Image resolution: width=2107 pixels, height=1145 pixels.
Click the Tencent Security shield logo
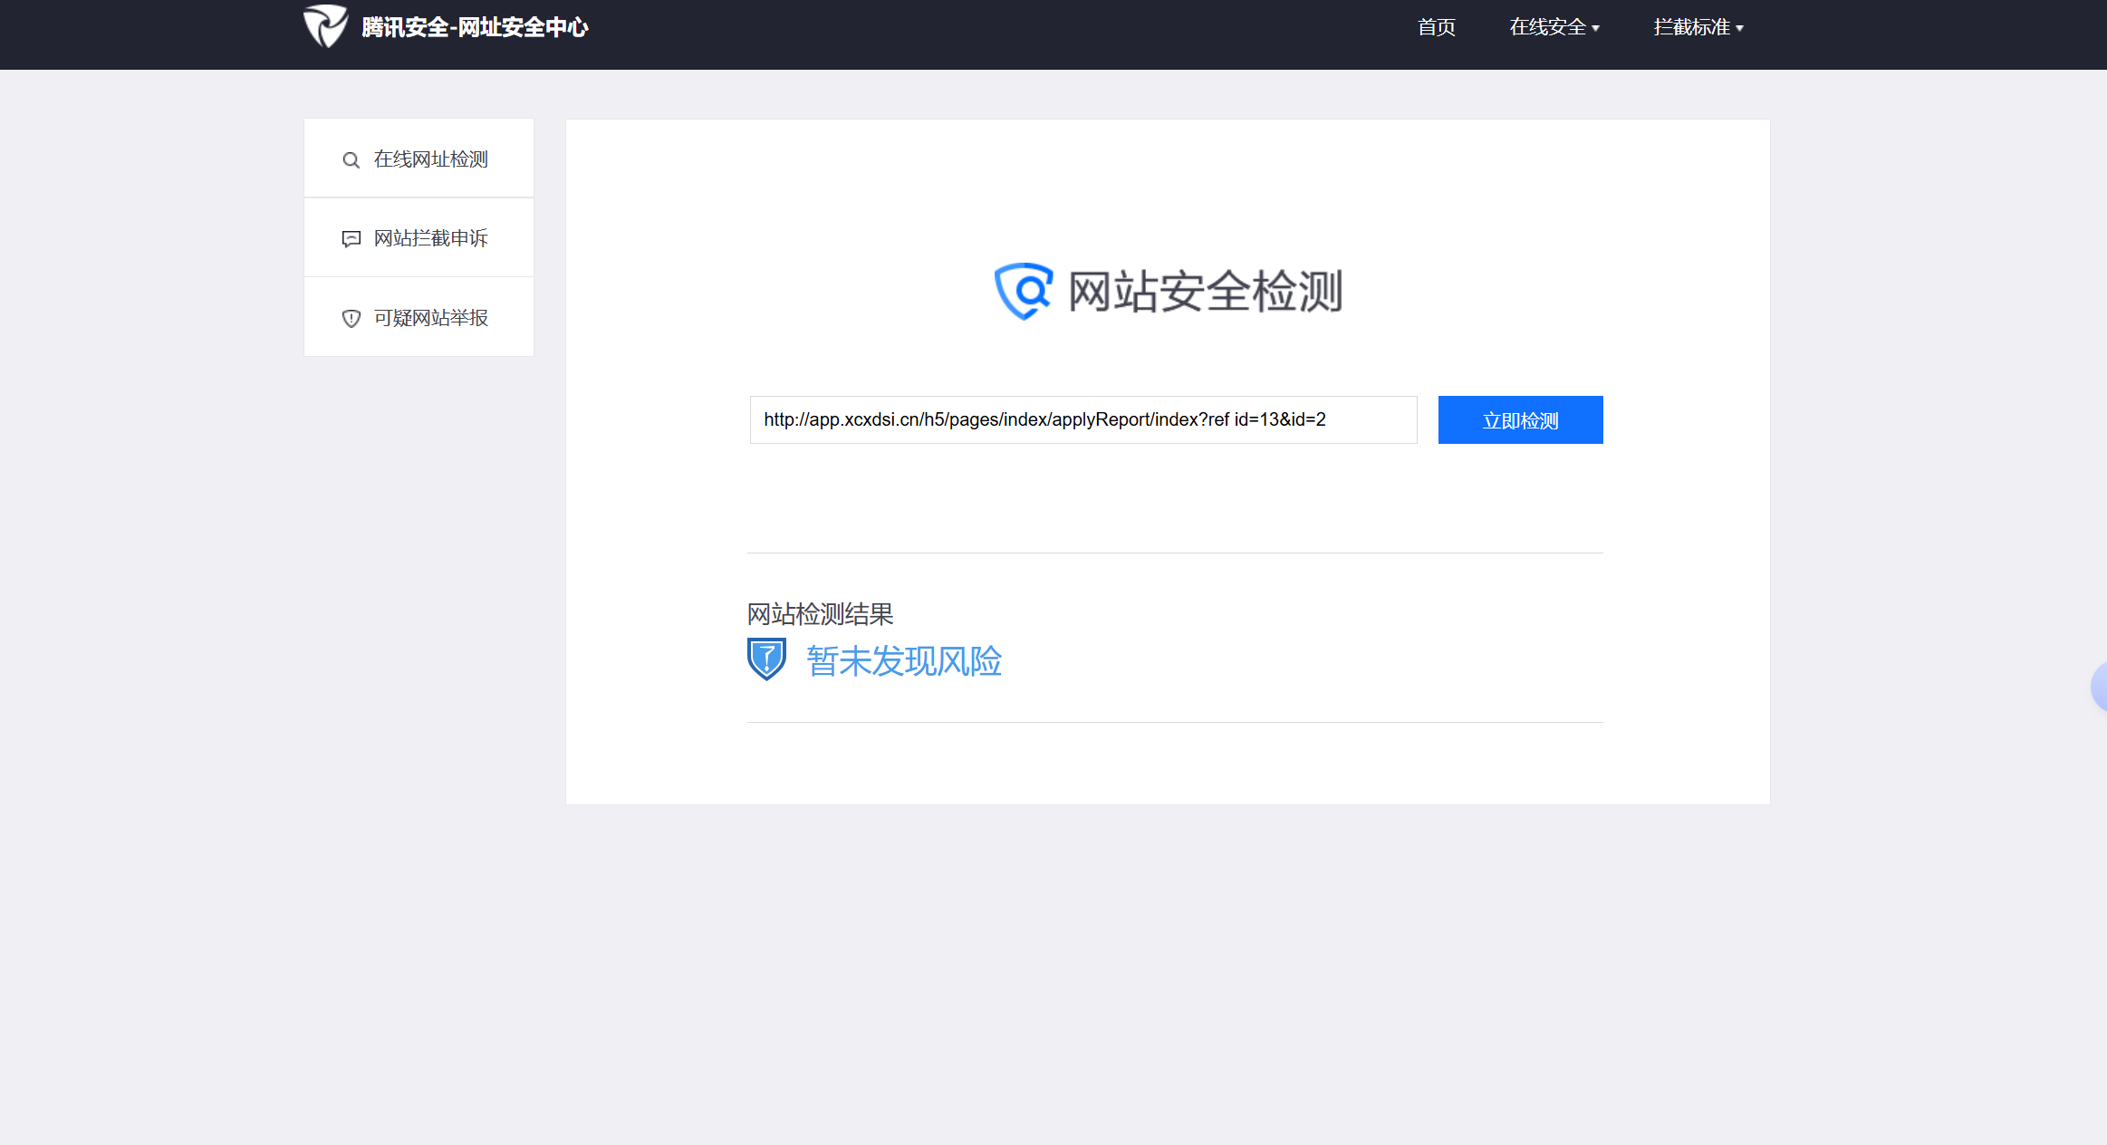point(324,26)
